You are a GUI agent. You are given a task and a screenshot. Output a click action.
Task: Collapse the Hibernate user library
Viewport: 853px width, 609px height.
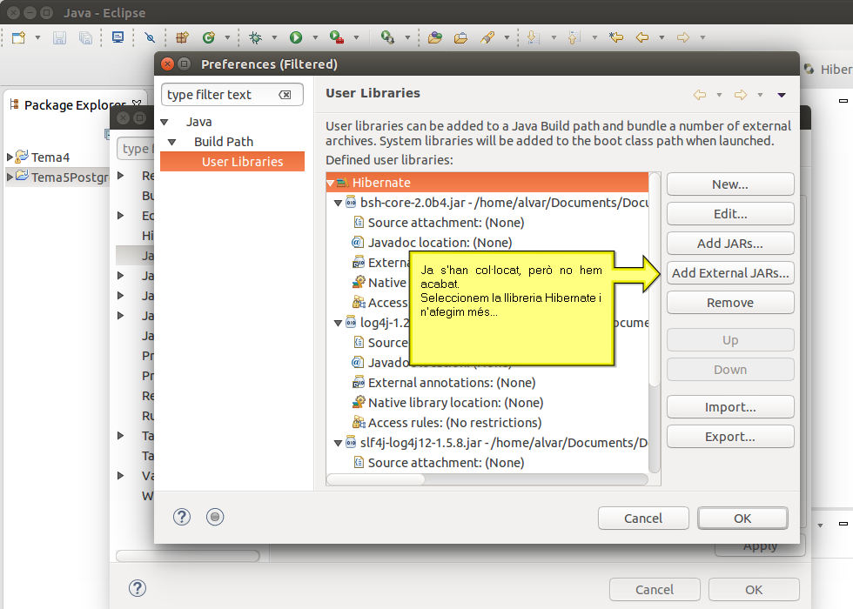click(x=330, y=184)
